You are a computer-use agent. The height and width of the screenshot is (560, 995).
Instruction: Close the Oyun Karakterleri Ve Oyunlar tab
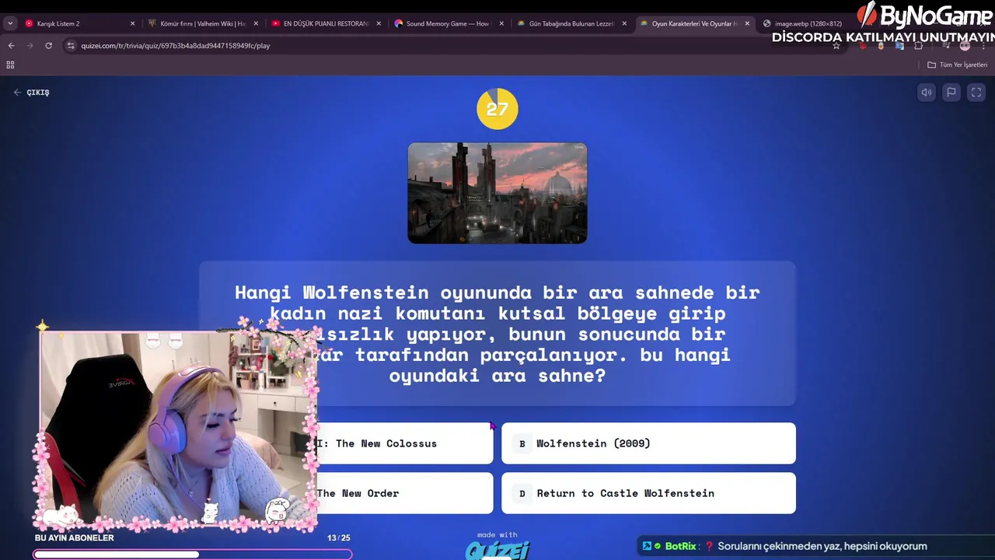(747, 23)
